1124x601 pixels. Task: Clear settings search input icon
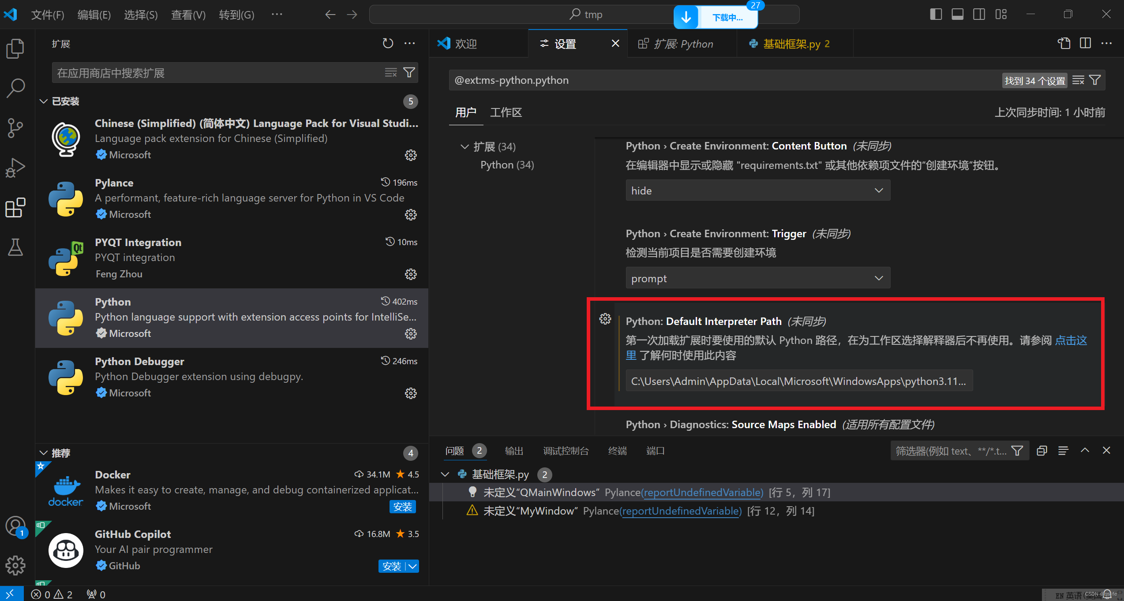click(1078, 80)
